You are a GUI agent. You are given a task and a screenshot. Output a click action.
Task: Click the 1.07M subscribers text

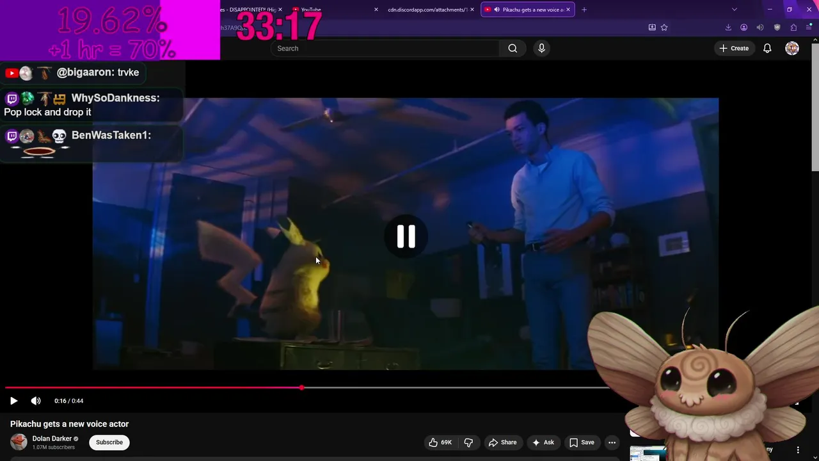click(54, 447)
